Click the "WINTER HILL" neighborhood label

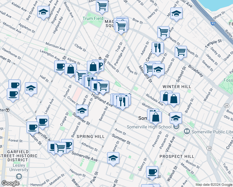(177, 87)
